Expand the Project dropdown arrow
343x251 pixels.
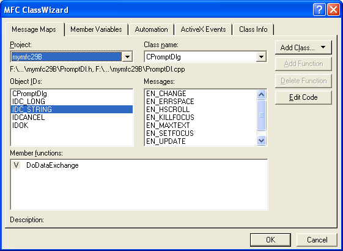coord(127,57)
